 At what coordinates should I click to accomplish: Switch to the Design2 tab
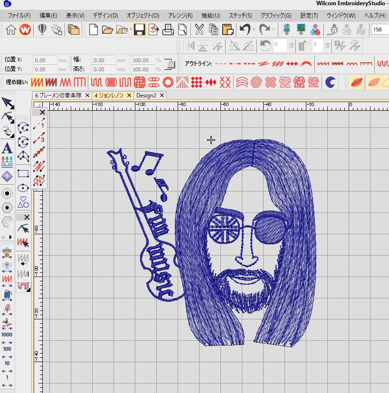click(146, 96)
